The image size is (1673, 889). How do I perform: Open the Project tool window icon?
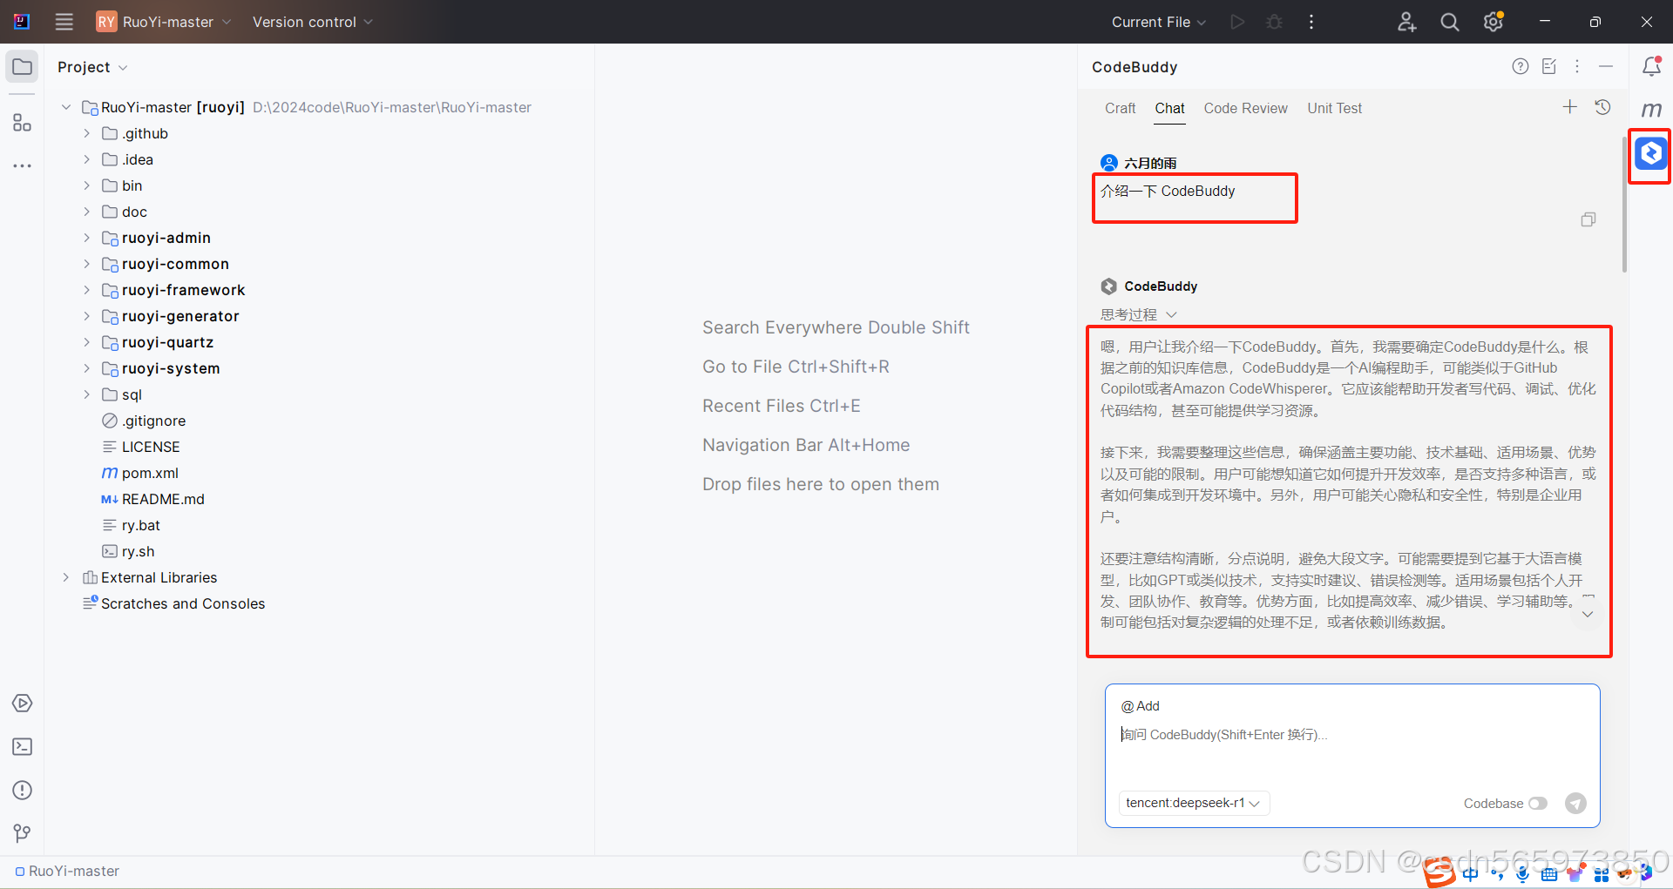[x=22, y=67]
